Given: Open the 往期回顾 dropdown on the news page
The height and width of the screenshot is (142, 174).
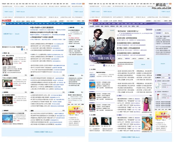Looking at the screenshot, I should (x=62, y=21).
